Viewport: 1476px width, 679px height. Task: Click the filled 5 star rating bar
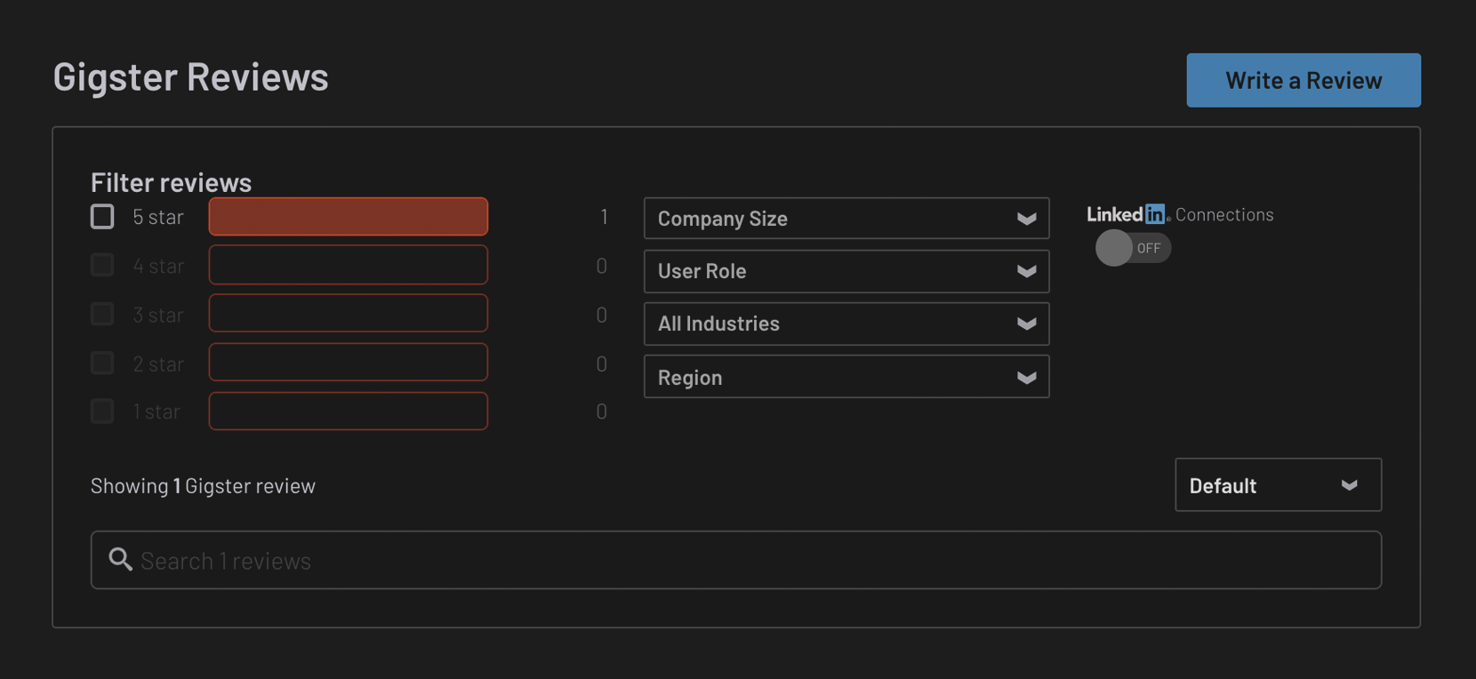tap(348, 217)
